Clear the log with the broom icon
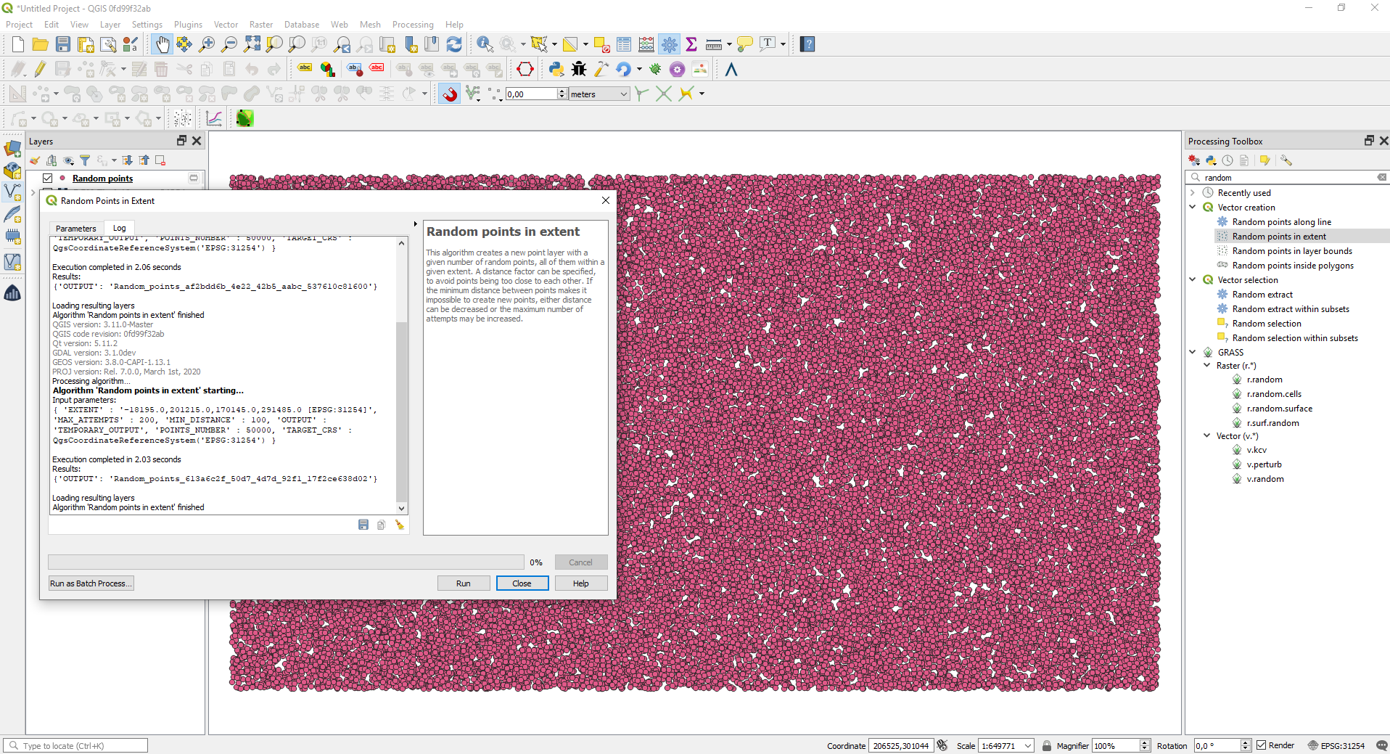The image size is (1390, 754). (400, 525)
